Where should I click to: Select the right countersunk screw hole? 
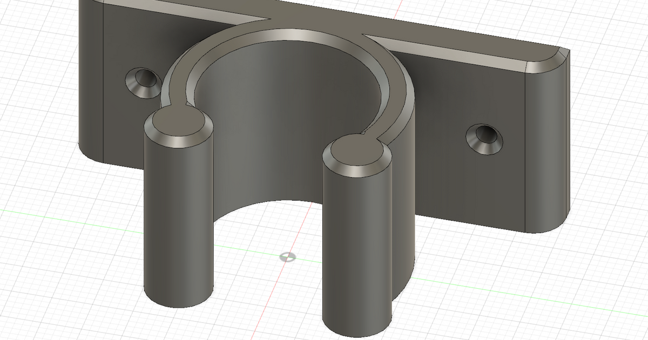pyautogui.click(x=485, y=136)
